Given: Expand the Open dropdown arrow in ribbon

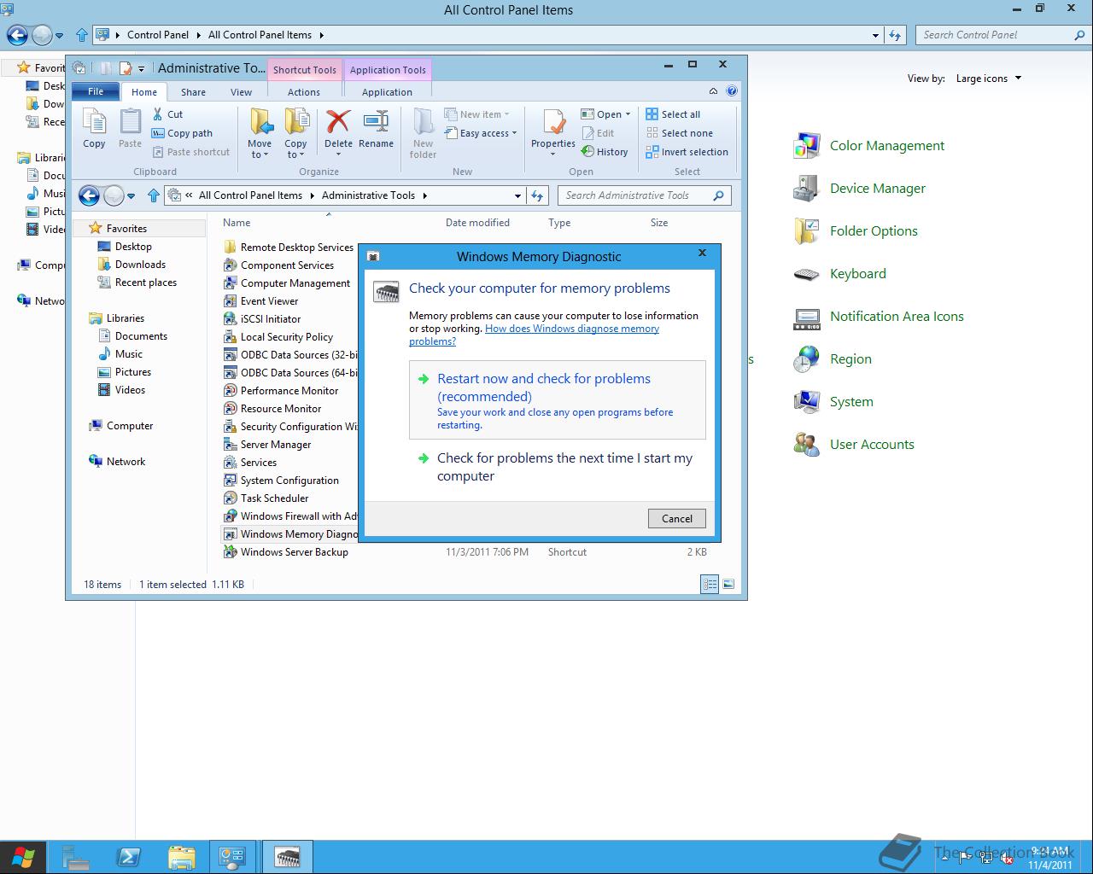Looking at the screenshot, I should [628, 114].
